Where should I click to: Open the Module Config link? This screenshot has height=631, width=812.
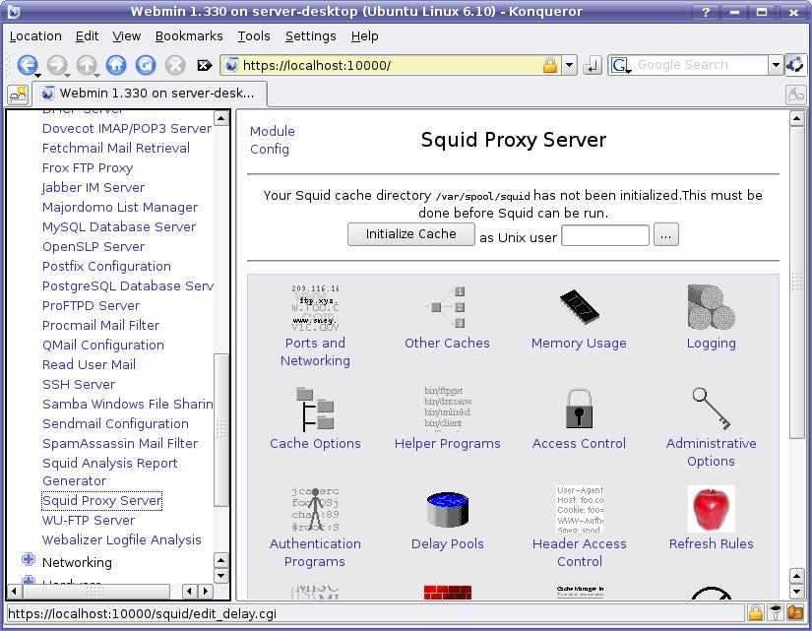(272, 140)
